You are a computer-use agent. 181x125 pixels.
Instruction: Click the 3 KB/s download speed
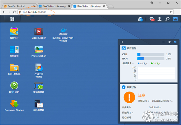coord(156,63)
